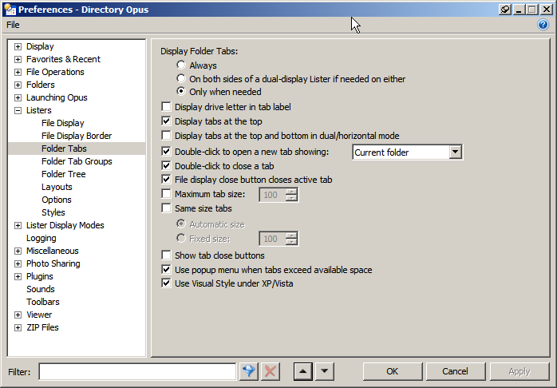
Task: Select the Fixed size radio button
Action: pyautogui.click(x=181, y=238)
